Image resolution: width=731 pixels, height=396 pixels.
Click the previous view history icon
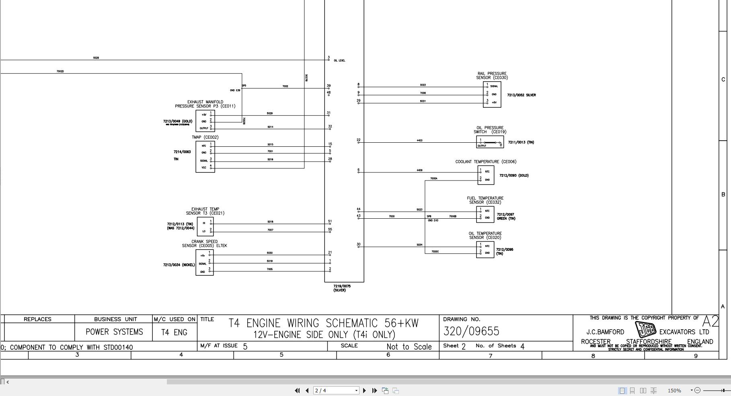(386, 390)
